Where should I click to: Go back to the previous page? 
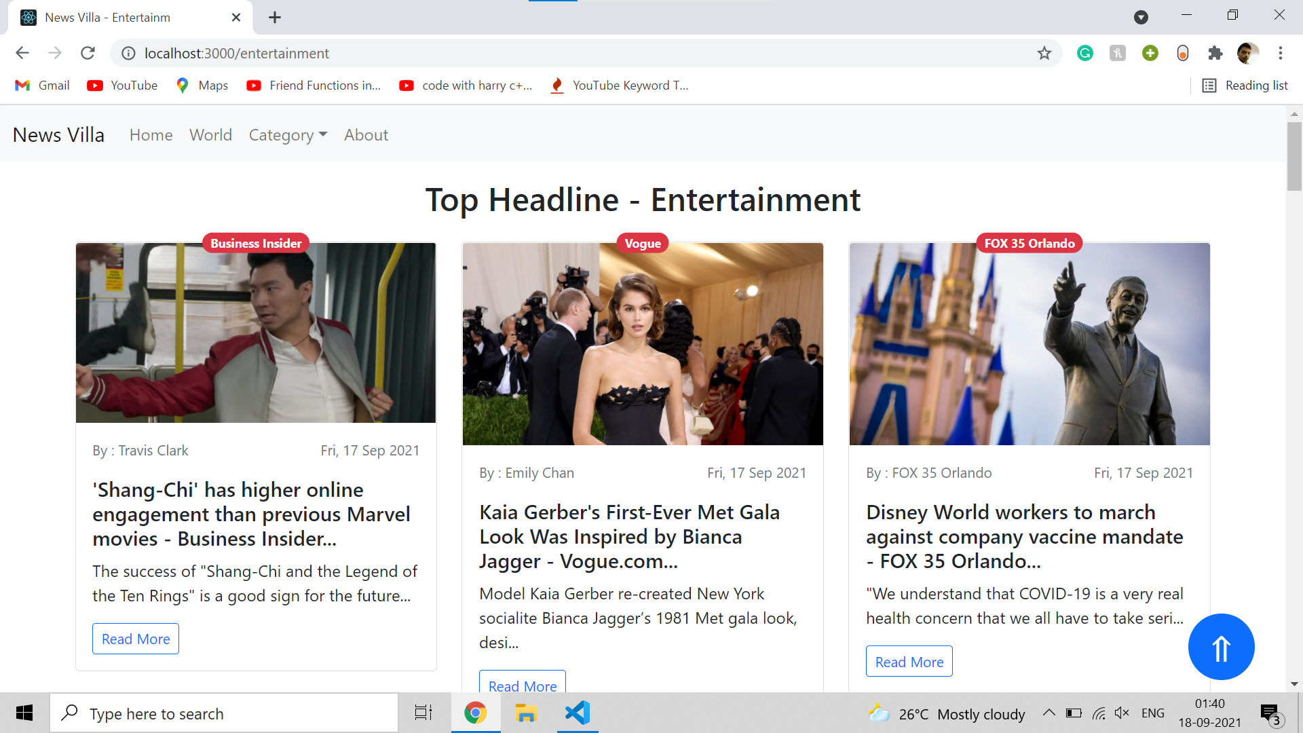pos(22,53)
